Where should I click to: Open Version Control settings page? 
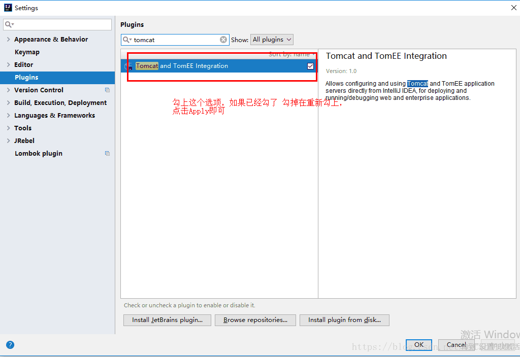[x=39, y=90]
